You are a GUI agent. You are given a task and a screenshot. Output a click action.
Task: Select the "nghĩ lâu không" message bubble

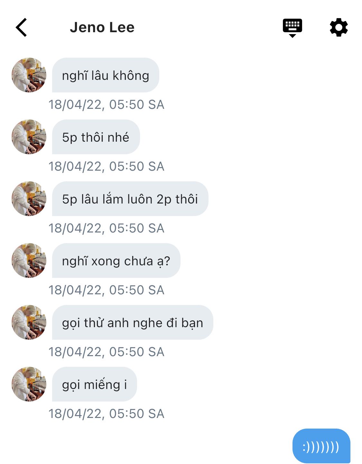[x=106, y=75]
